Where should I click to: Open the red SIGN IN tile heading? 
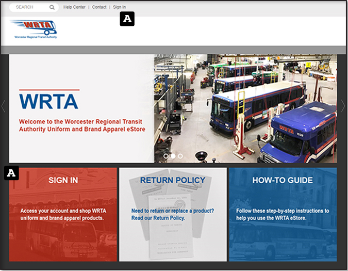(x=63, y=180)
